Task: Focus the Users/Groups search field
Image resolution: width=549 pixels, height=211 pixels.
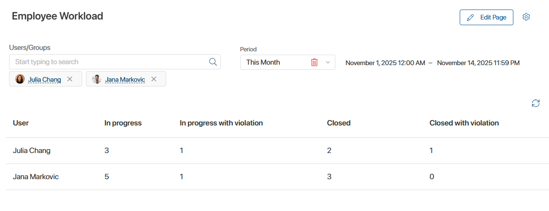Action: coord(109,62)
